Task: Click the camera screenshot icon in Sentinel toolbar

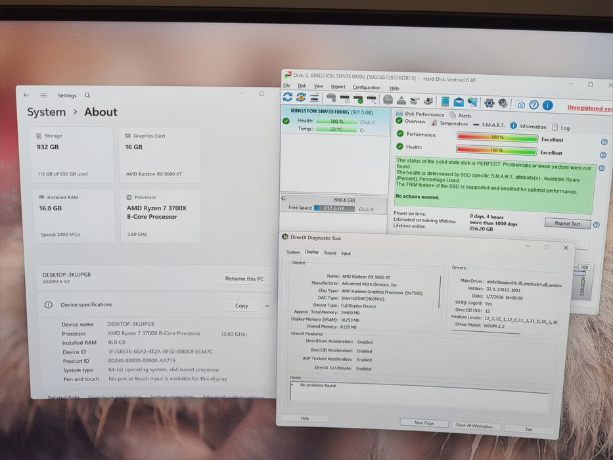Action: (x=520, y=104)
